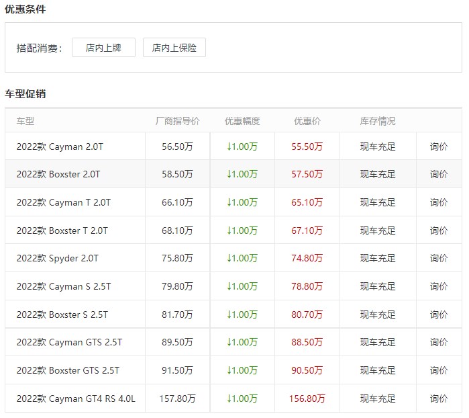Click 询价 for 2022款 Boxster GTS 2.5T
This screenshot has height=418, width=469.
click(439, 370)
